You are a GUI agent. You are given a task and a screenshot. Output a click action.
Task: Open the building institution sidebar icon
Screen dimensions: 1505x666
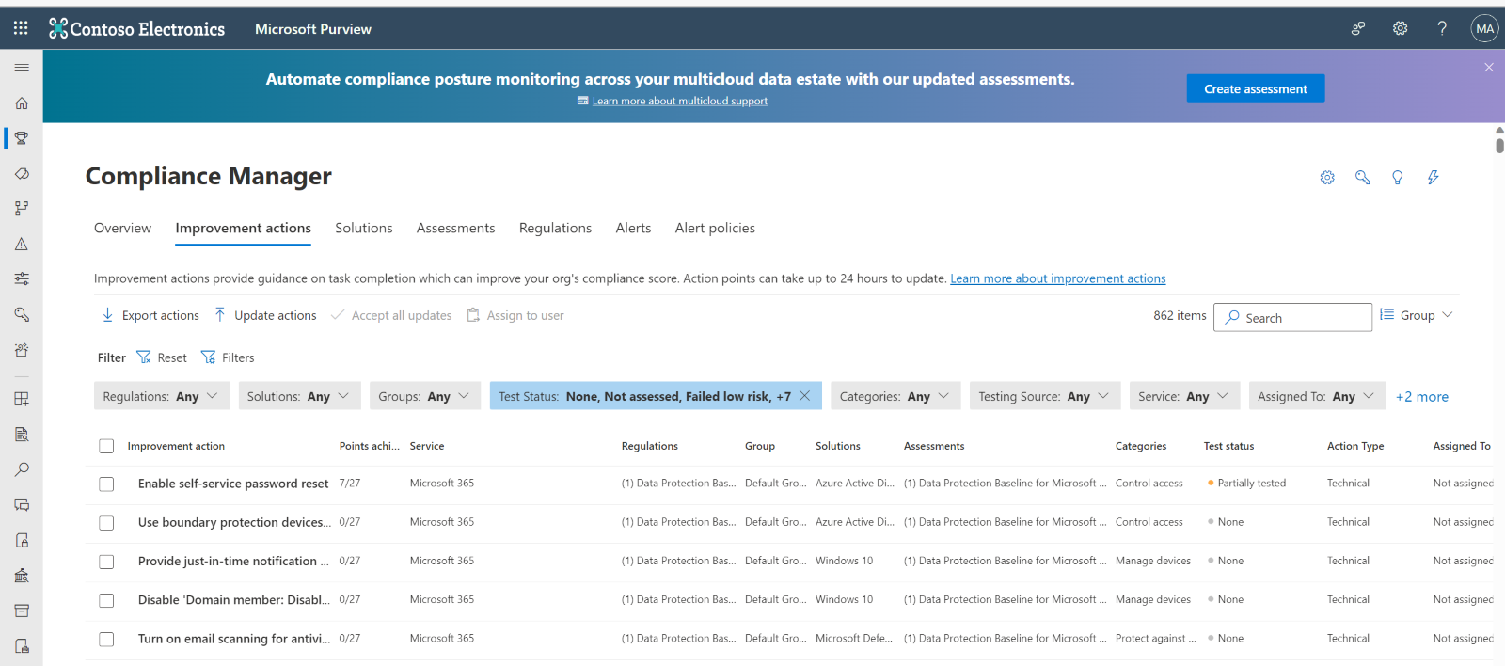[22, 576]
